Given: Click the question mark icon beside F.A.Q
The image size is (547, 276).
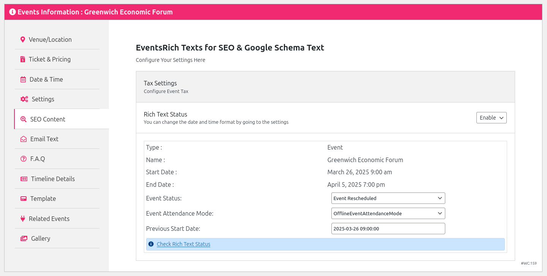Looking at the screenshot, I should (24, 159).
